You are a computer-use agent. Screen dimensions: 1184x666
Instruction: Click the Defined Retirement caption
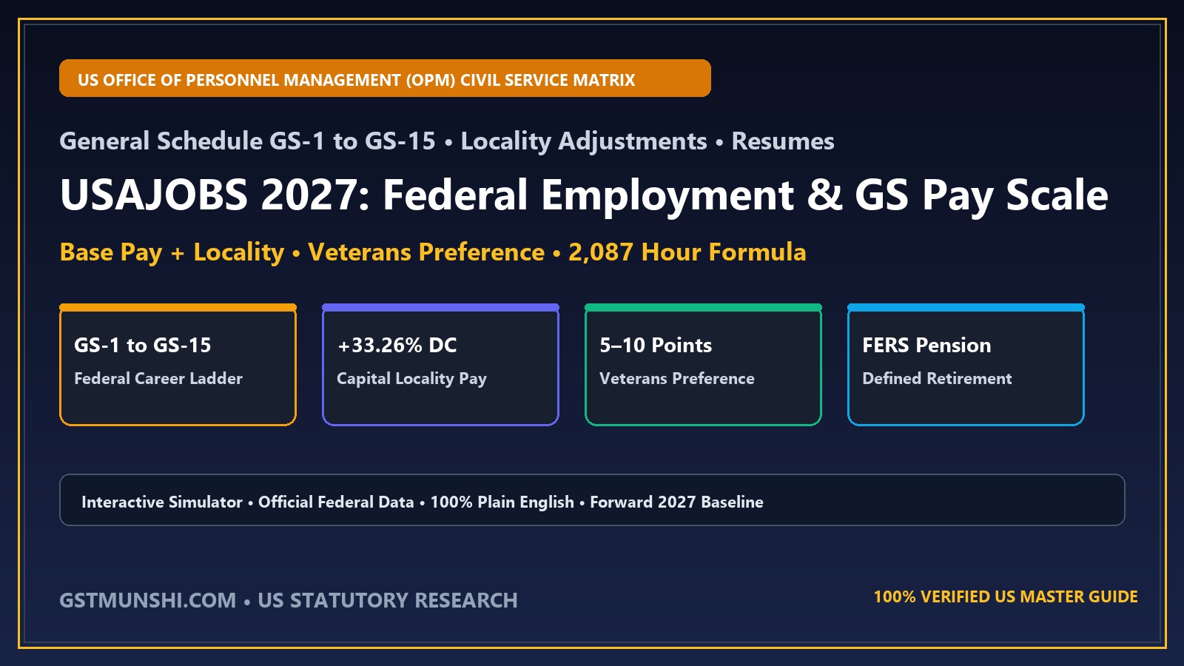click(x=937, y=378)
